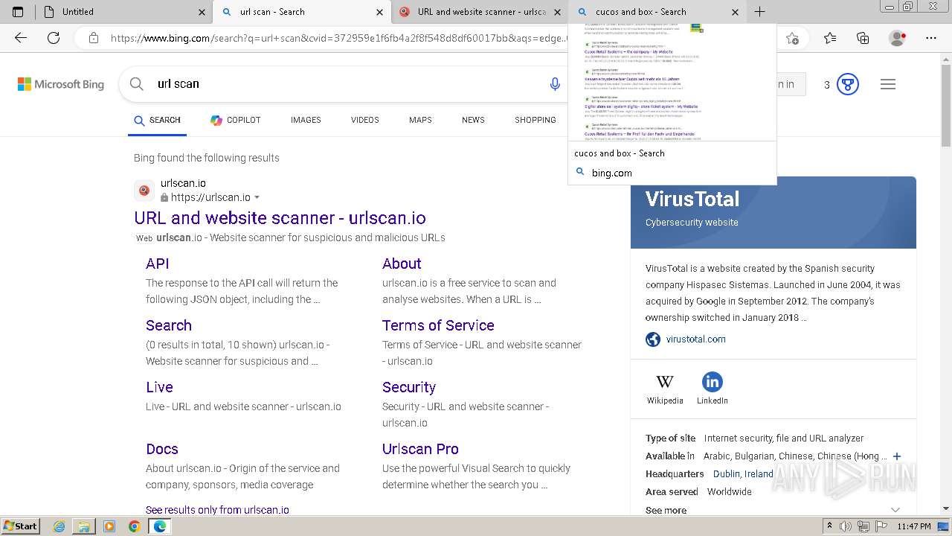The image size is (952, 536).
Task: Click Edge icon in the taskbar
Action: tap(159, 526)
